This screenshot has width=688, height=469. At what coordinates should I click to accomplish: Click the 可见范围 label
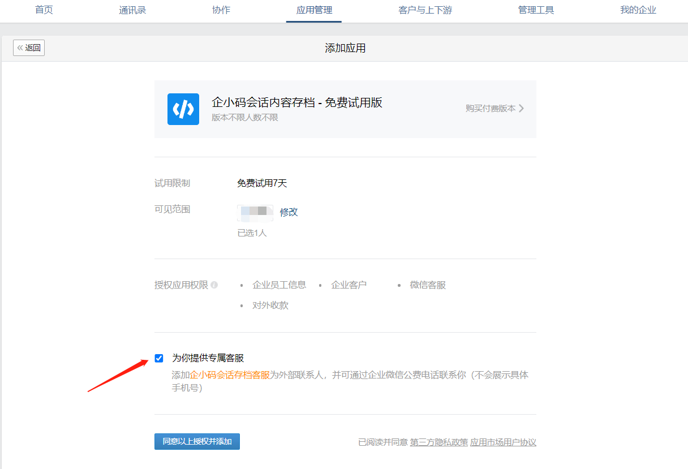173,209
